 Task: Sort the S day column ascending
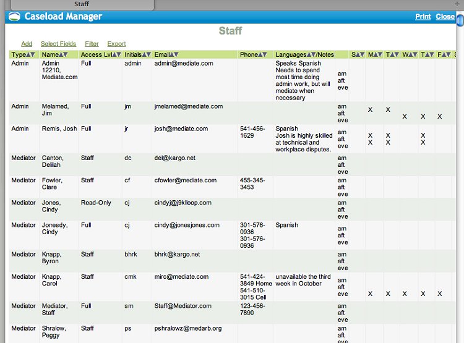[358, 55]
